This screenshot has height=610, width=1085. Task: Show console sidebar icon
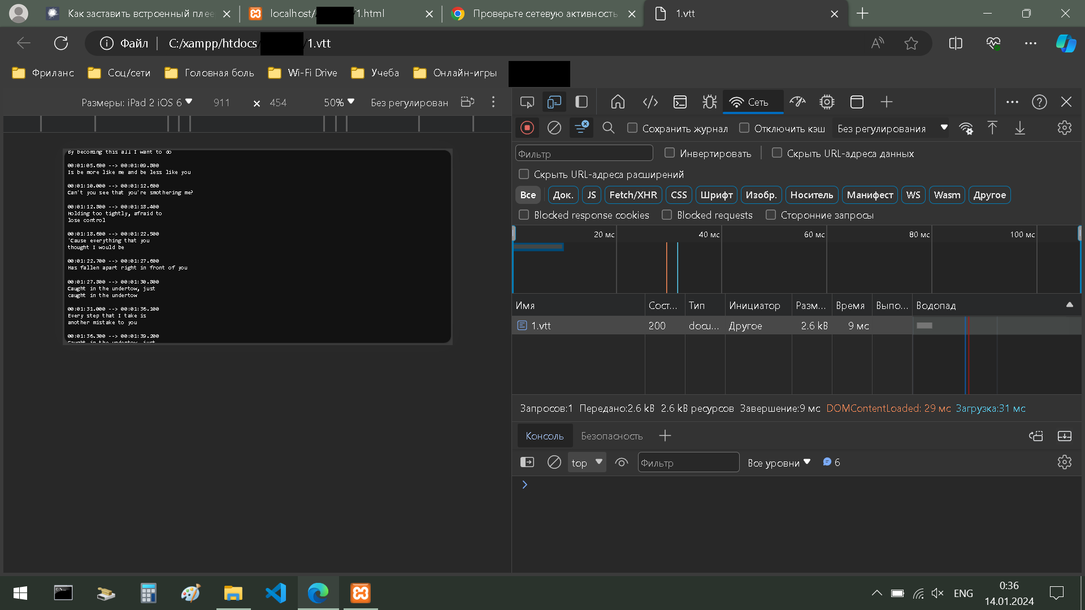(x=527, y=463)
